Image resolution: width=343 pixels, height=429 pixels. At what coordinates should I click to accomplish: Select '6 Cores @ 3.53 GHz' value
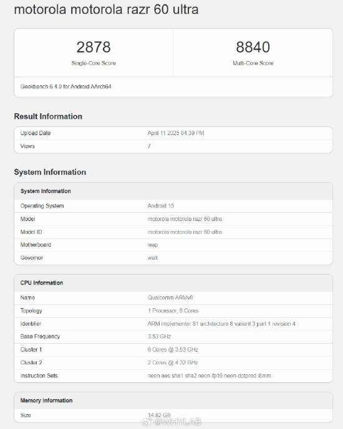click(x=173, y=350)
